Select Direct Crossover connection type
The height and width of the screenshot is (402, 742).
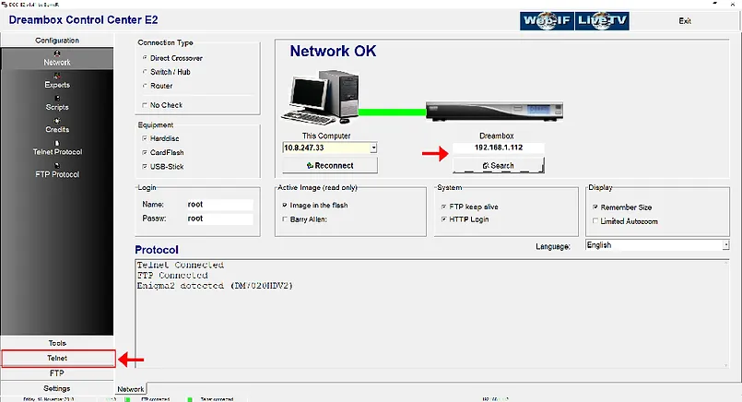[145, 58]
